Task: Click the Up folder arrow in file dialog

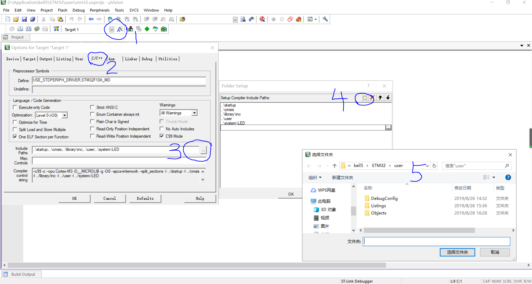Action: click(335, 166)
